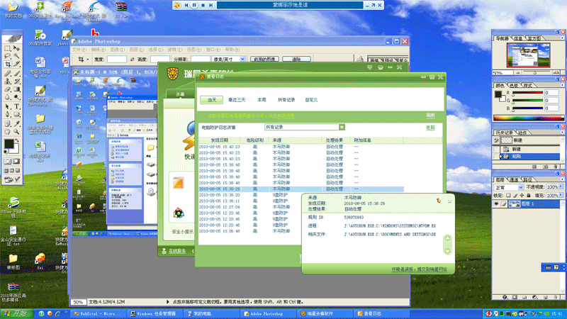Click swap foreground and background colors arrow

tap(16, 140)
